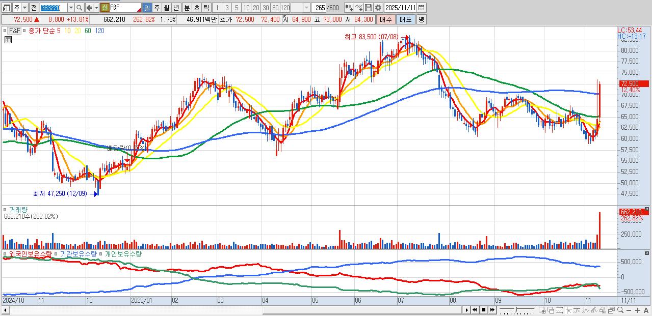Screen dimensions: 652x316
Task: Open the calendar icon beside the date
Action: pyautogui.click(x=421, y=8)
